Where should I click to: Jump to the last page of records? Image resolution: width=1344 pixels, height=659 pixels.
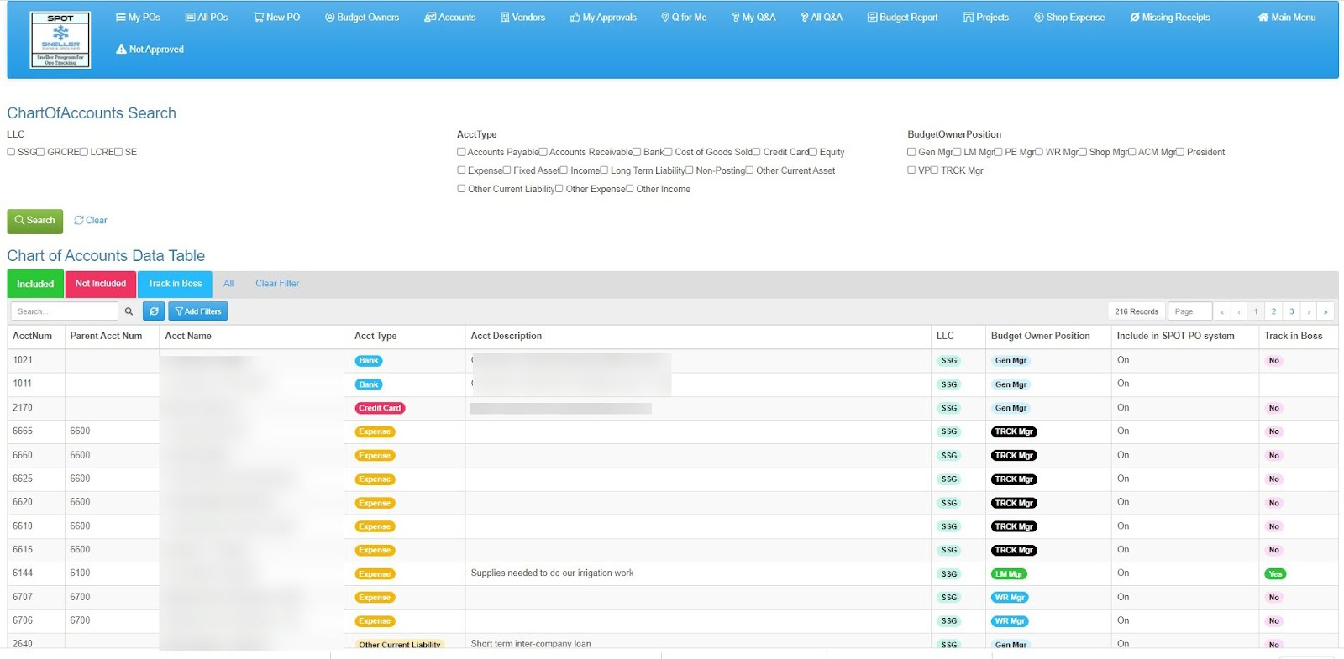pyautogui.click(x=1326, y=311)
